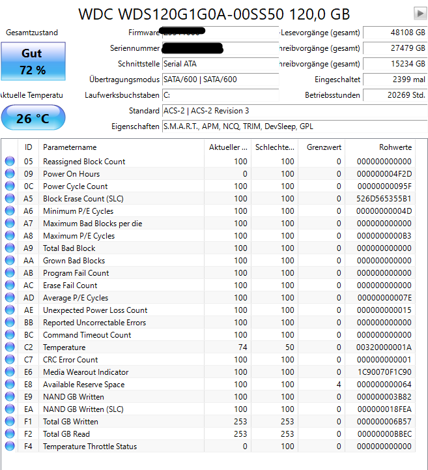The width and height of the screenshot is (428, 470).
Task: Click the Standard field ACS-2 Revision 3
Action: point(294,111)
